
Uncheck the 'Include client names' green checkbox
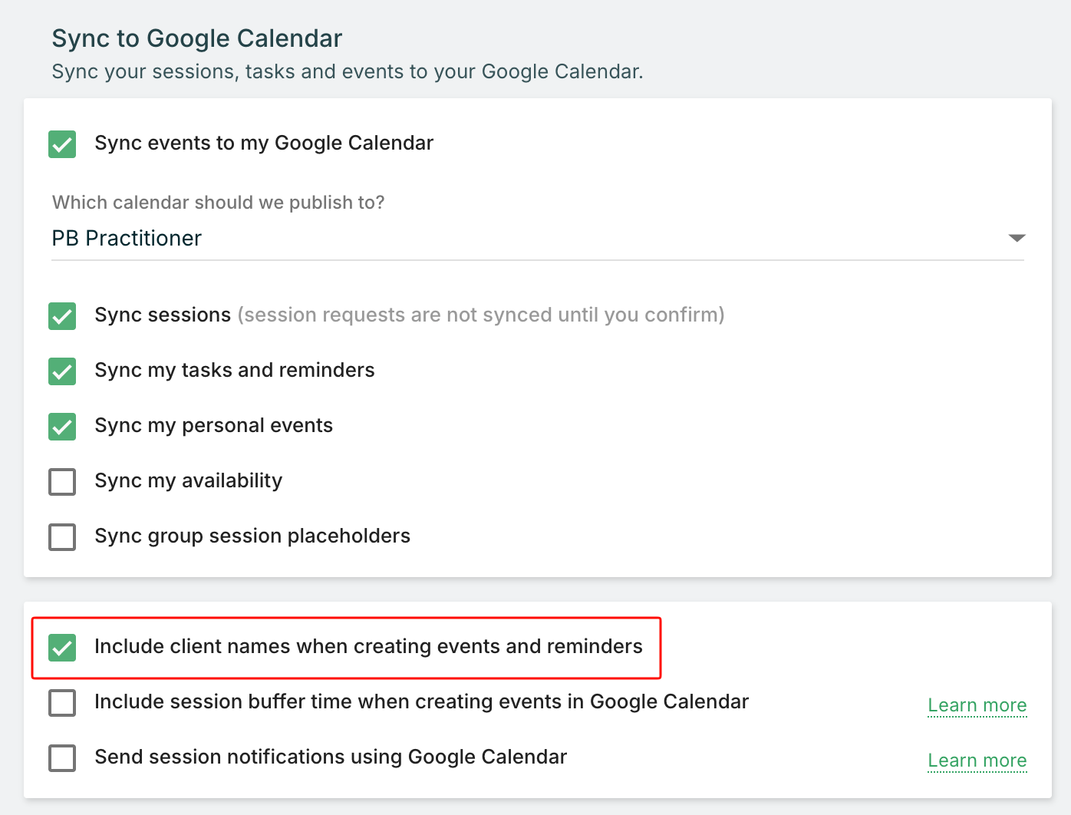62,648
